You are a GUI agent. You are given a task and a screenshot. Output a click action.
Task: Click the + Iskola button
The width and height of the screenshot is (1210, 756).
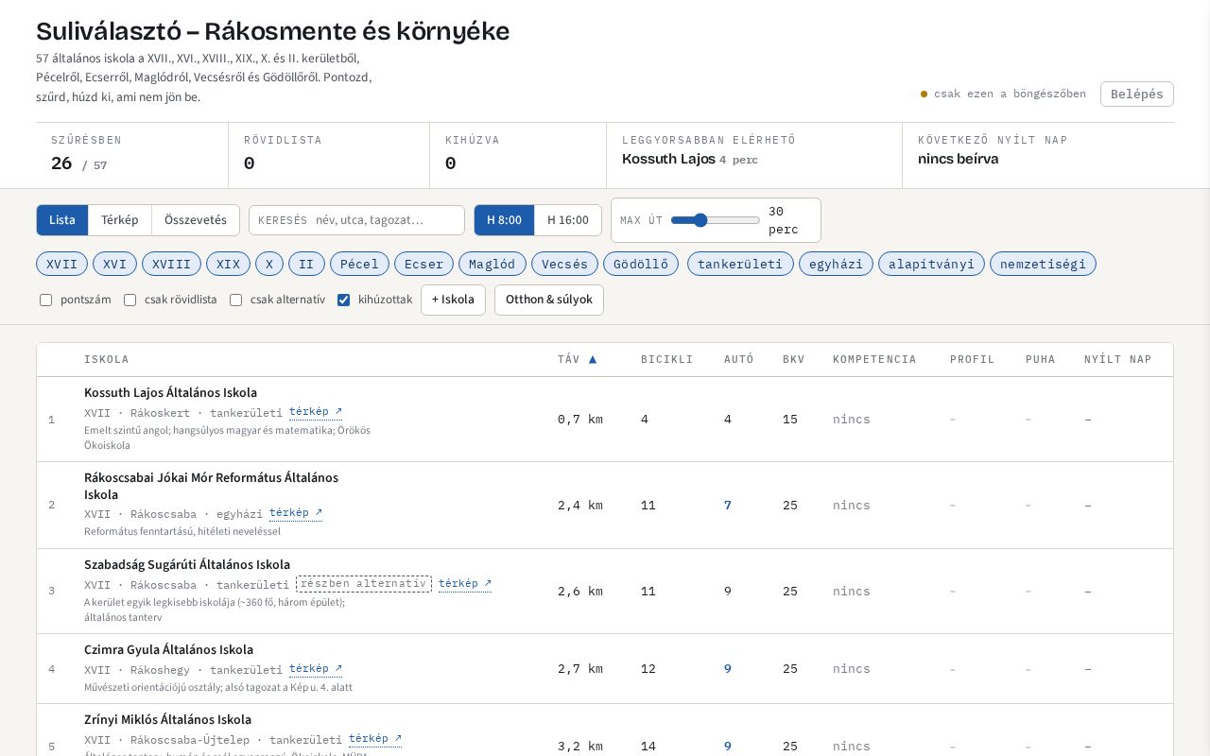click(453, 300)
